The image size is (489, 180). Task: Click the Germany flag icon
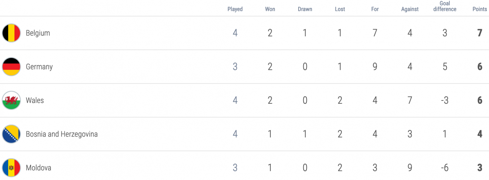tap(11, 67)
